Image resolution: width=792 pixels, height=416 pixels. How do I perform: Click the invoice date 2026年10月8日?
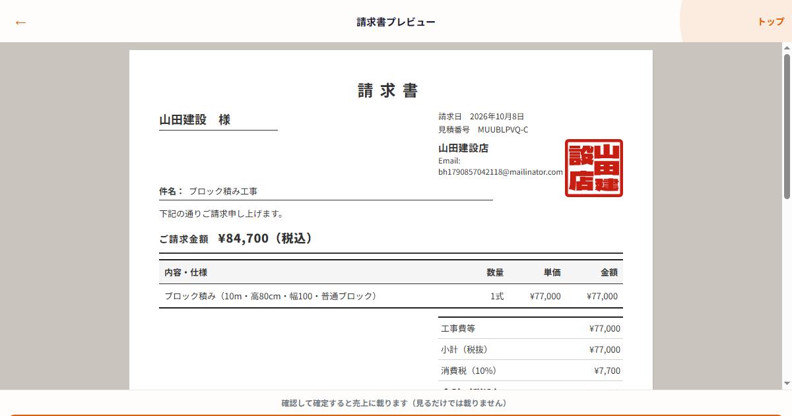497,117
